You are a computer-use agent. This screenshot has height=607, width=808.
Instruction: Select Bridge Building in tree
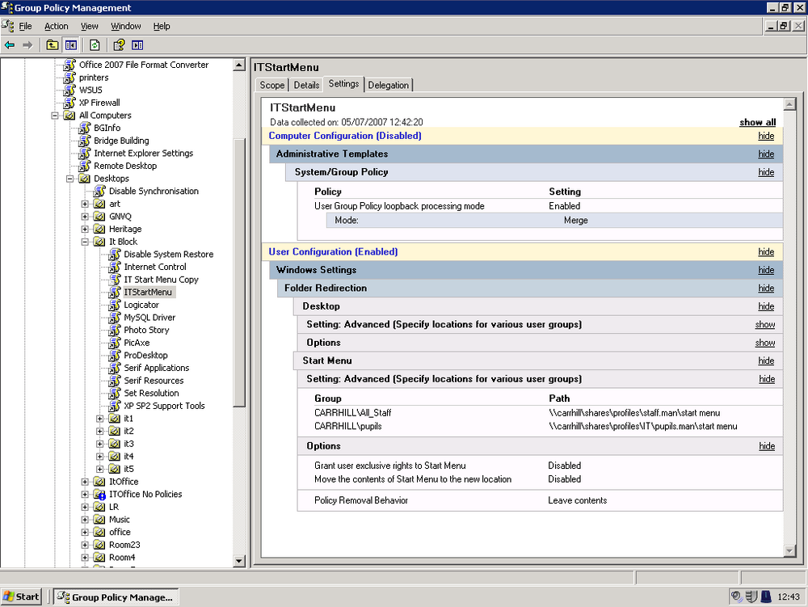click(122, 141)
